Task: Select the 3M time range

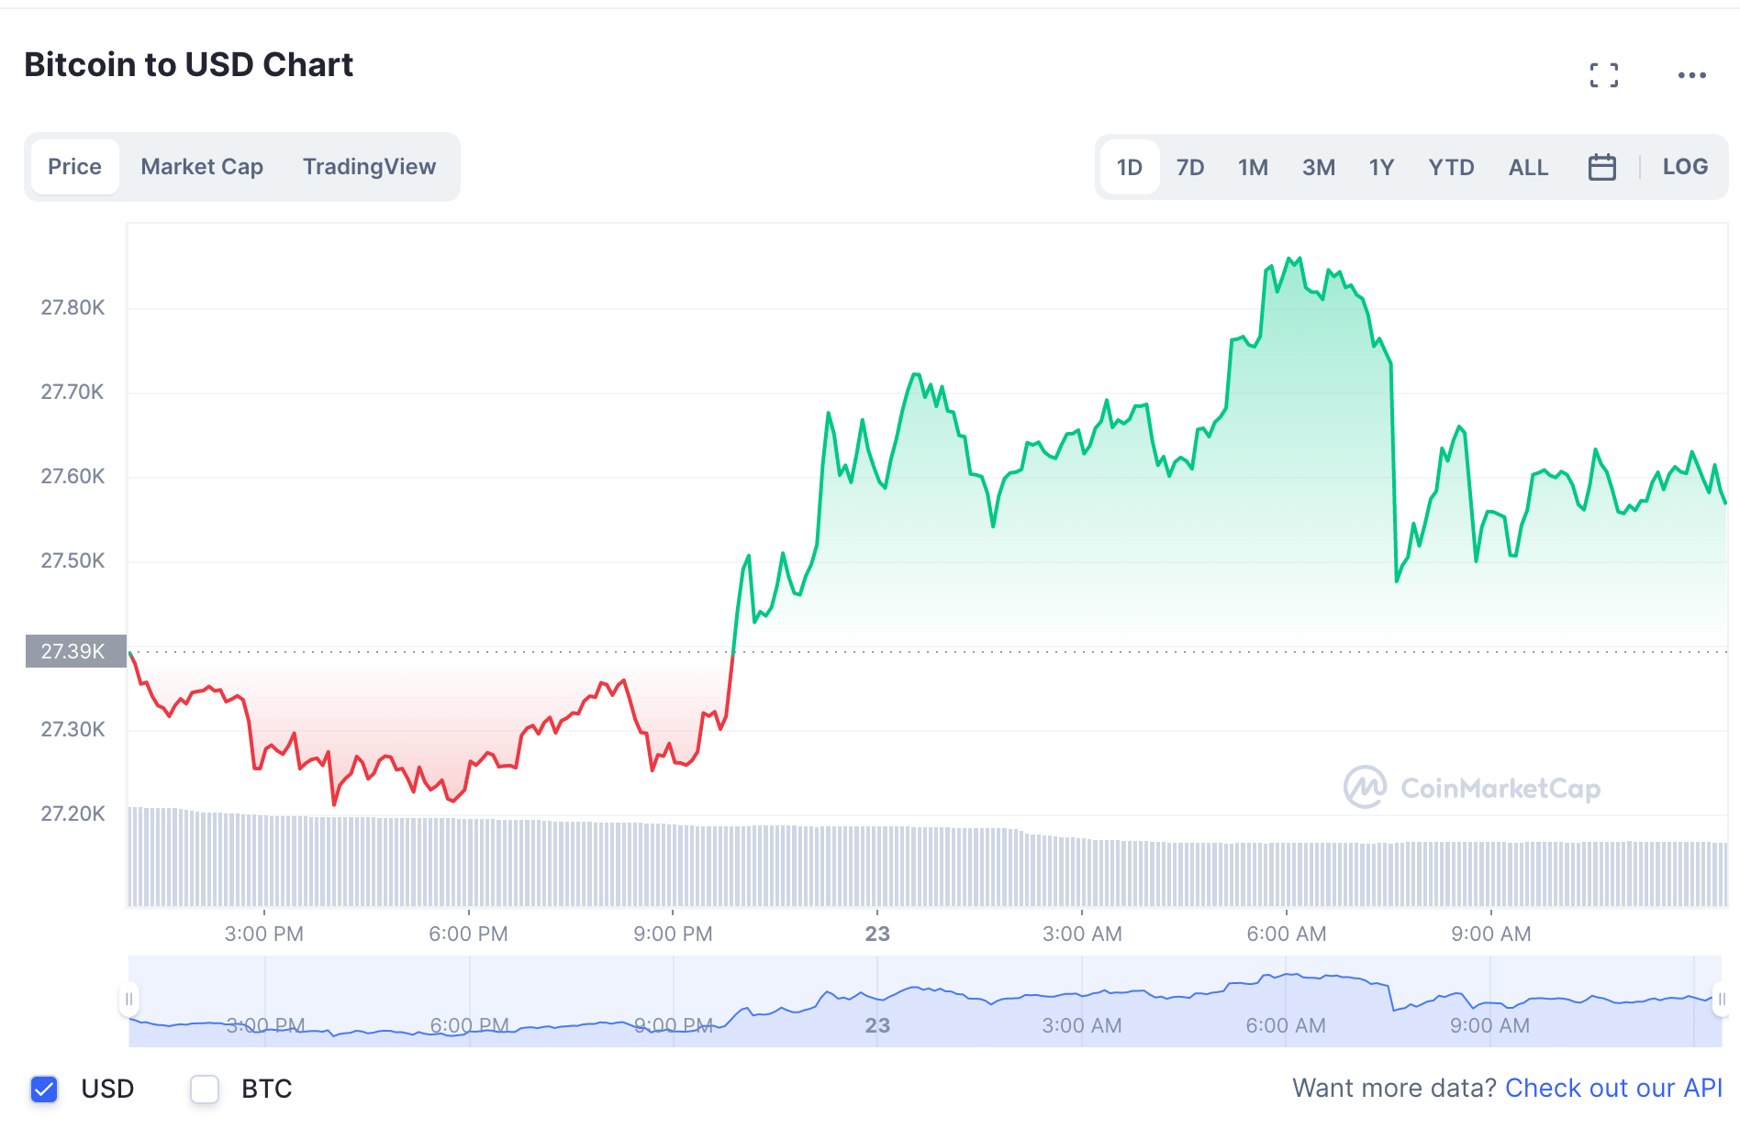Action: pos(1319,167)
